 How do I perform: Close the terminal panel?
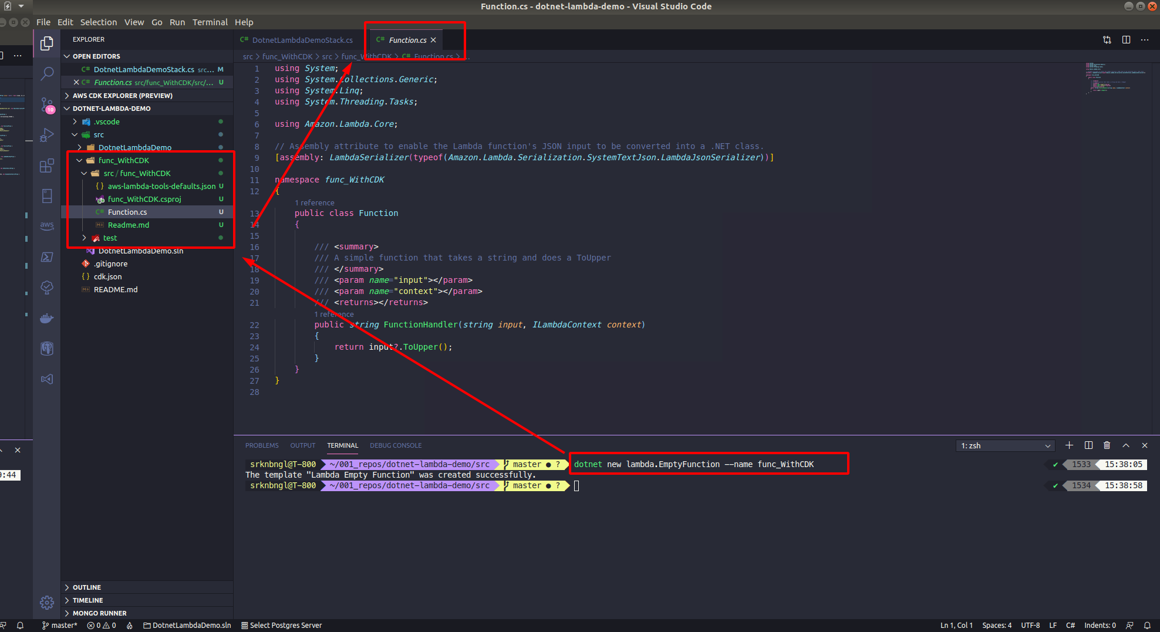pyautogui.click(x=1145, y=445)
